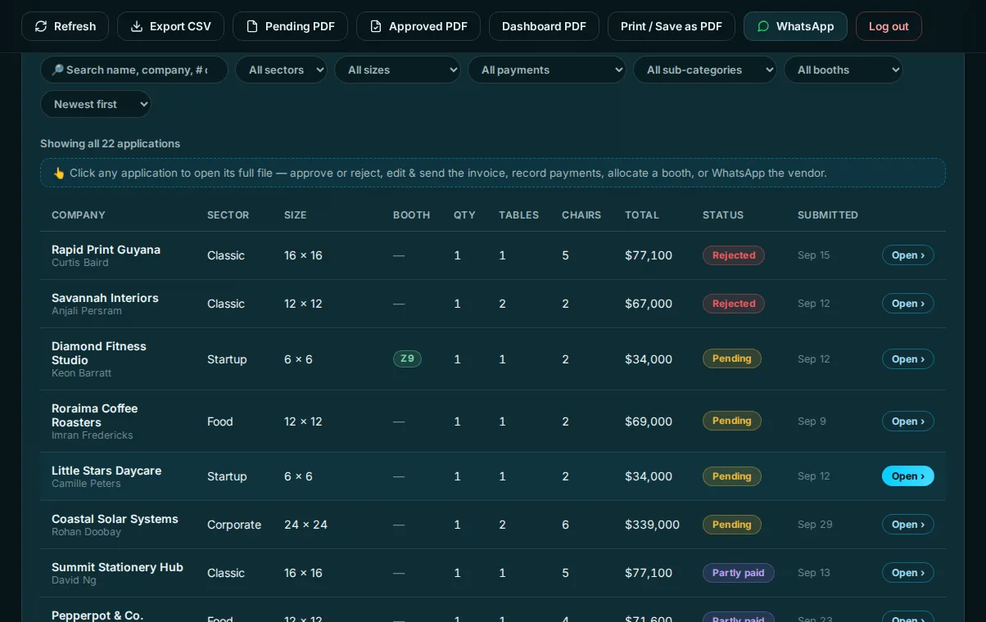The image size is (986, 622).
Task: Click Coastal Solar Systems' Pending badge
Action: pyautogui.click(x=732, y=525)
